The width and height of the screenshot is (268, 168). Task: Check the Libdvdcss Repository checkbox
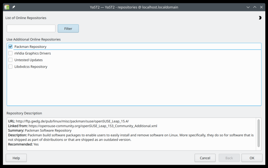click(x=10, y=67)
